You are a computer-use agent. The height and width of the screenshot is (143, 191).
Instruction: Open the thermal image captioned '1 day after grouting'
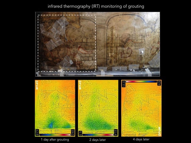coord(55,108)
